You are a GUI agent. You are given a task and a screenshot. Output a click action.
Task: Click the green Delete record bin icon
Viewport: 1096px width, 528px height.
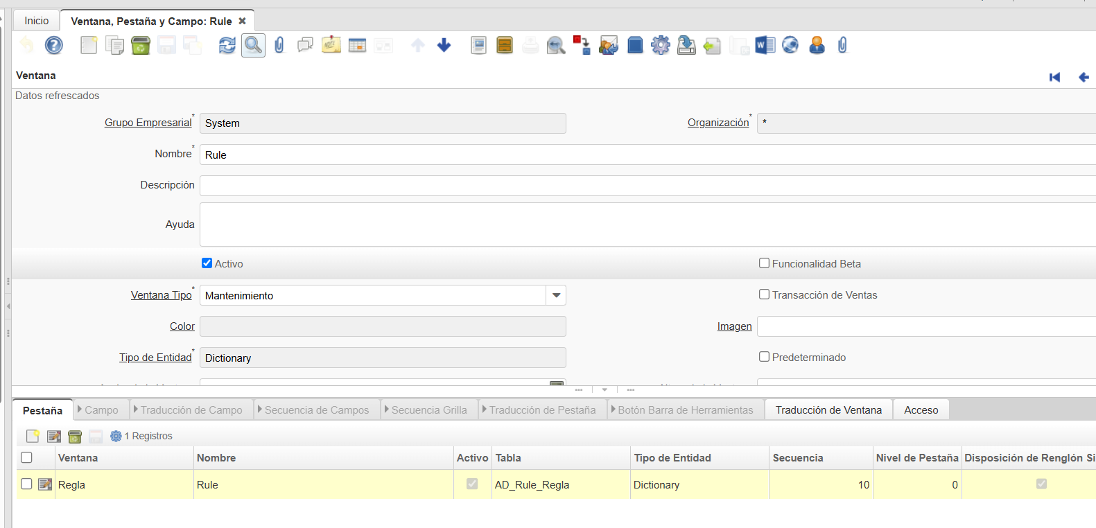[x=141, y=46]
